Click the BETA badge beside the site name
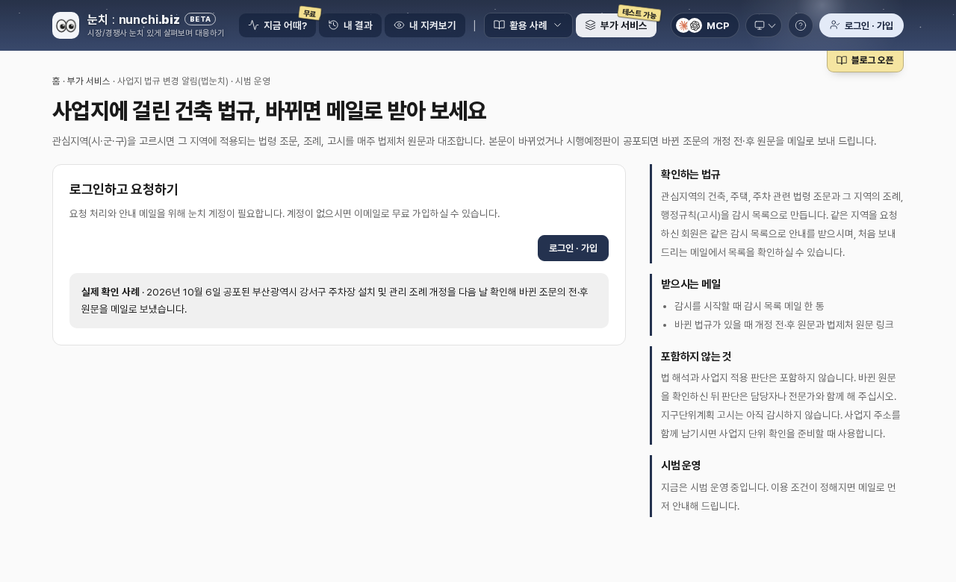Screen dimensions: 956x582 (200, 19)
